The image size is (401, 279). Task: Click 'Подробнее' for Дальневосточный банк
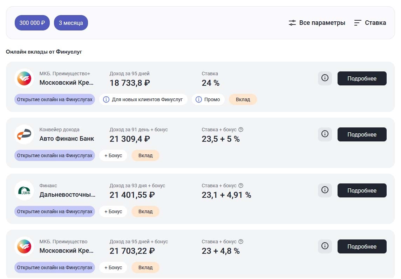362,190
